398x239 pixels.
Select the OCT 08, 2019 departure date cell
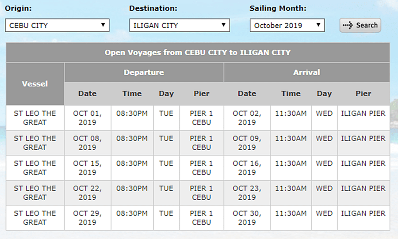[x=87, y=143]
